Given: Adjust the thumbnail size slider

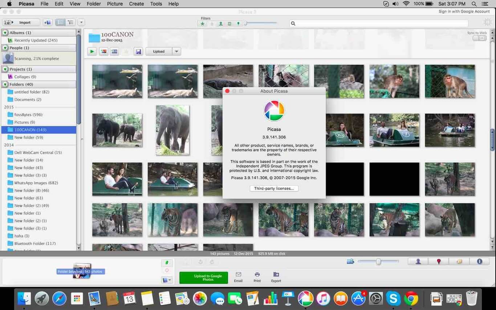Looking at the screenshot, I should click(378, 261).
